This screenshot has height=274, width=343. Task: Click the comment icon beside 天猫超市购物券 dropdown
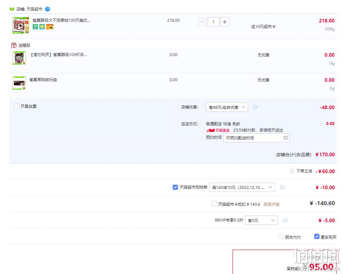point(282,188)
